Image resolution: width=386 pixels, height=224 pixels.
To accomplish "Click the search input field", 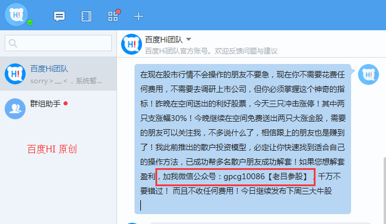I will click(x=58, y=43).
